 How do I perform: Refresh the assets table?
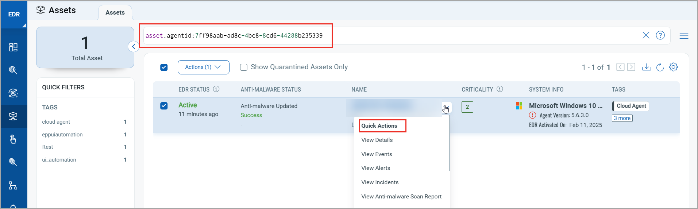pos(660,67)
